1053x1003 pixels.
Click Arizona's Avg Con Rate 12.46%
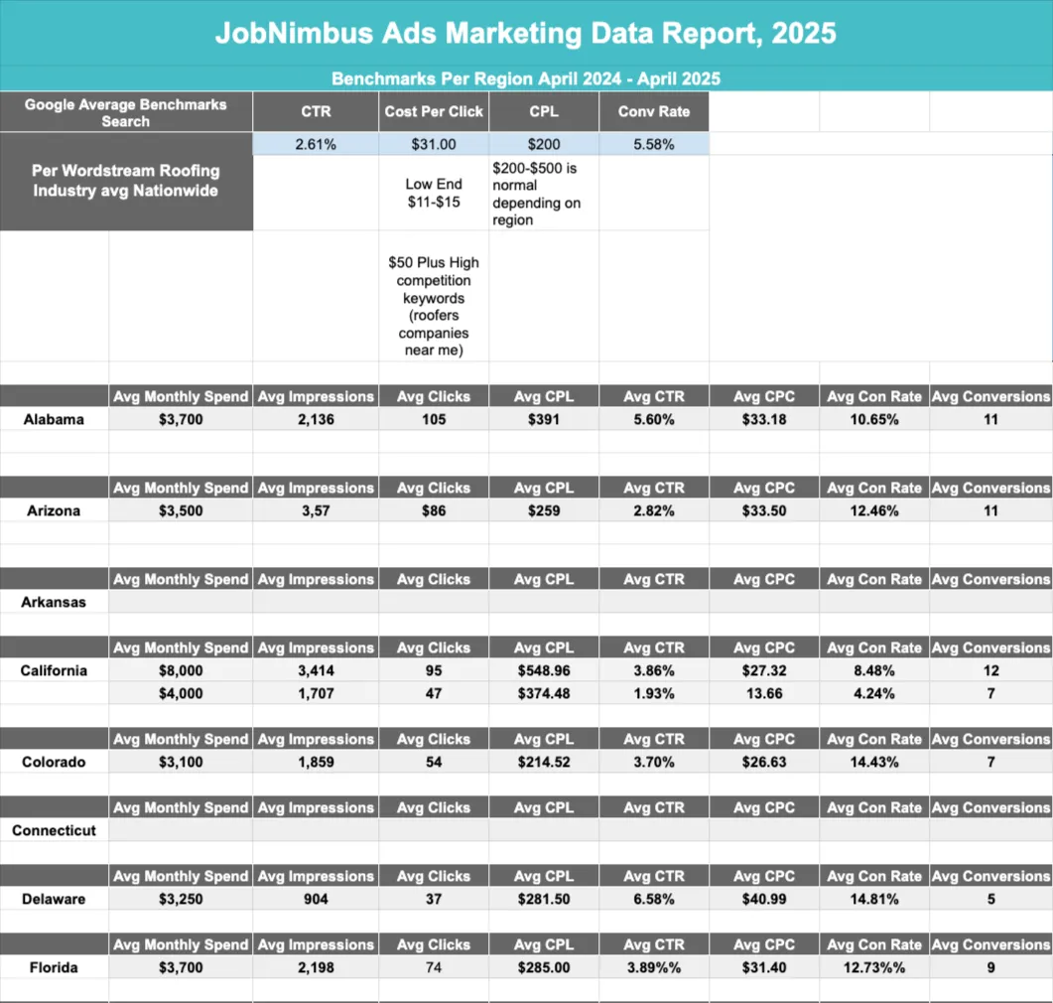pos(874,510)
